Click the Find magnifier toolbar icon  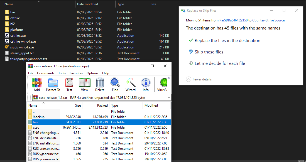click(115, 83)
